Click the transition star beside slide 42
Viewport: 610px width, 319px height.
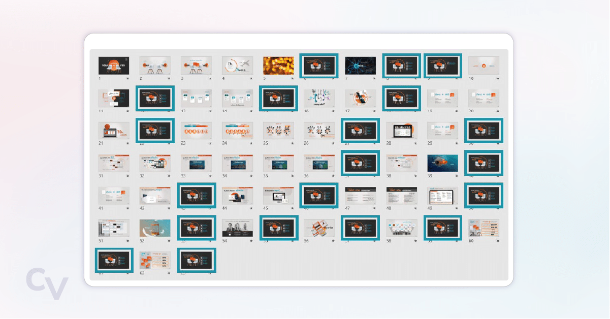[x=169, y=208]
